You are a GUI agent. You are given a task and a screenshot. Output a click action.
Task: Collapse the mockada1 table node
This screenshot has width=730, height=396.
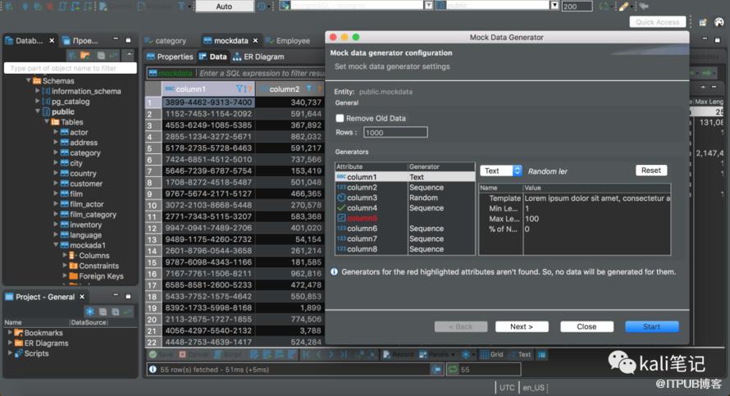(55, 245)
